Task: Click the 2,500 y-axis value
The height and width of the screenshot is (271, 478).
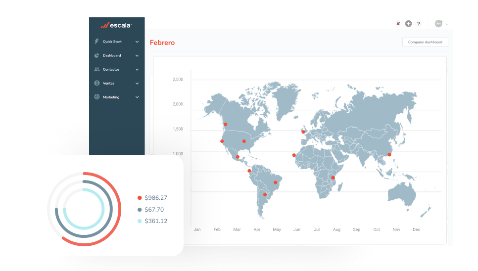Action: point(178,79)
